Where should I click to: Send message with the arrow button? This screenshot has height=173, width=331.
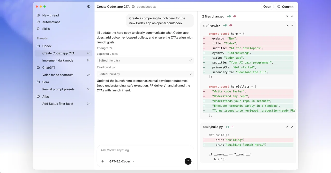coord(188,161)
